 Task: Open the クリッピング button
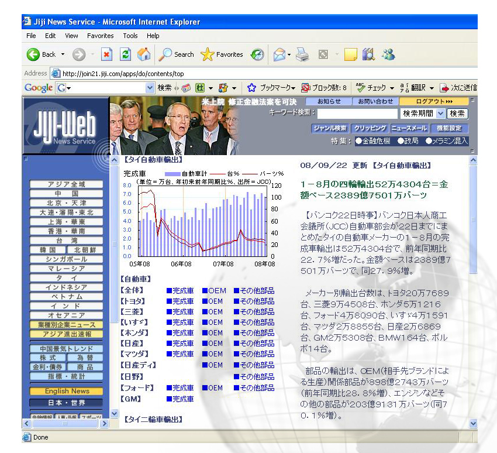pyautogui.click(x=370, y=128)
